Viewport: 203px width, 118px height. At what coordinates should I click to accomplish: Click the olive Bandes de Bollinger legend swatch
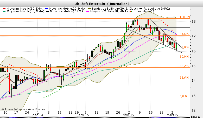(90, 9)
